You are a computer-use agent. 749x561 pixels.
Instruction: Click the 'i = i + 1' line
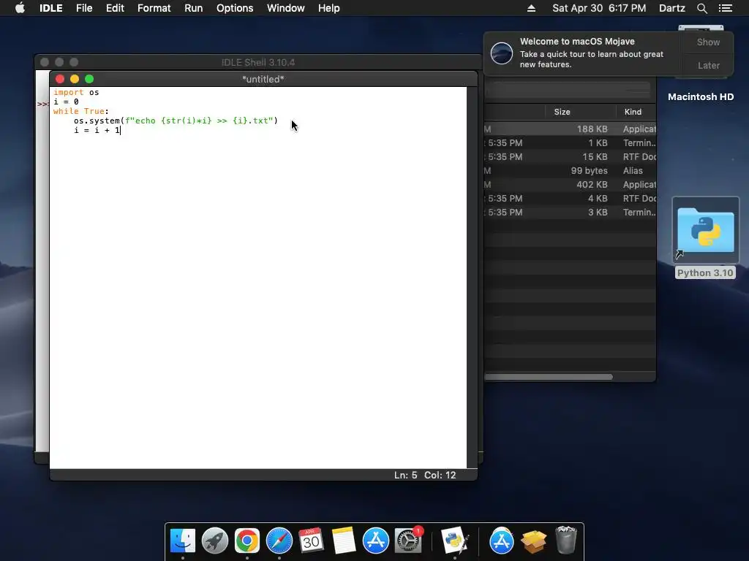click(97, 130)
